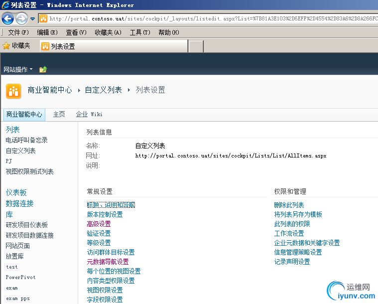Open 元数据导航设置 link
Screen dimensions: 378x304
tap(108, 262)
